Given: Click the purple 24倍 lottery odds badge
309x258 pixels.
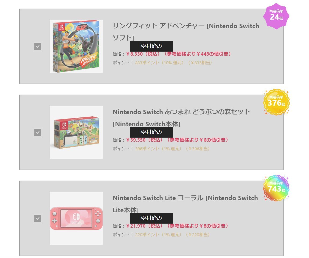Looking at the screenshot, I should (x=276, y=16).
